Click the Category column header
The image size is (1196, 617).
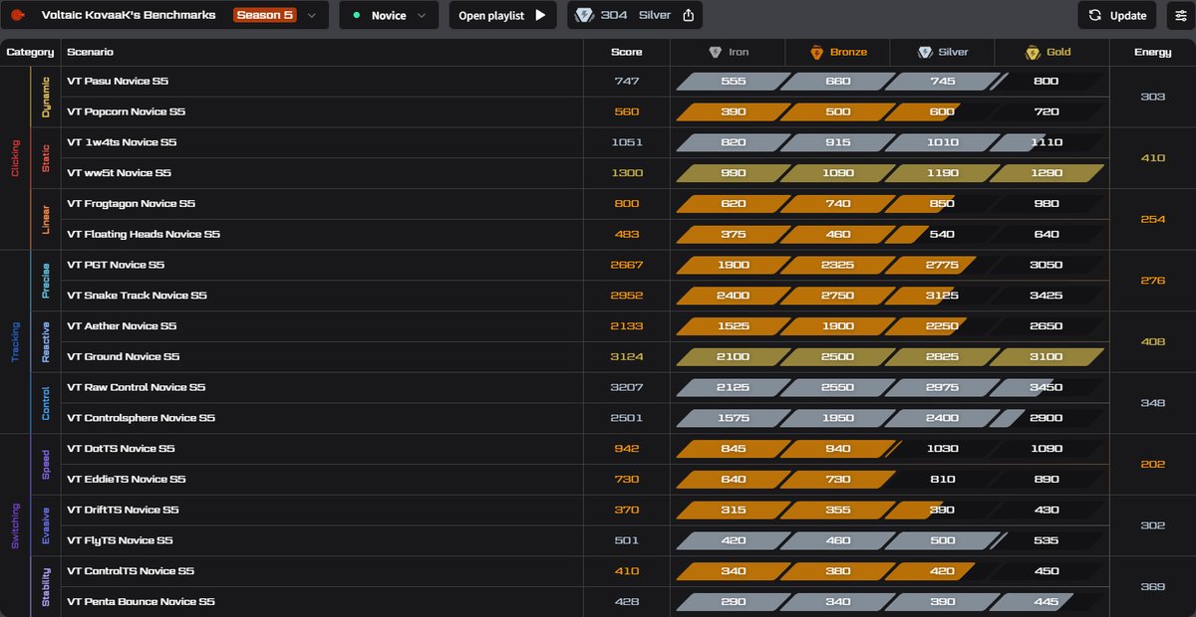[x=30, y=52]
